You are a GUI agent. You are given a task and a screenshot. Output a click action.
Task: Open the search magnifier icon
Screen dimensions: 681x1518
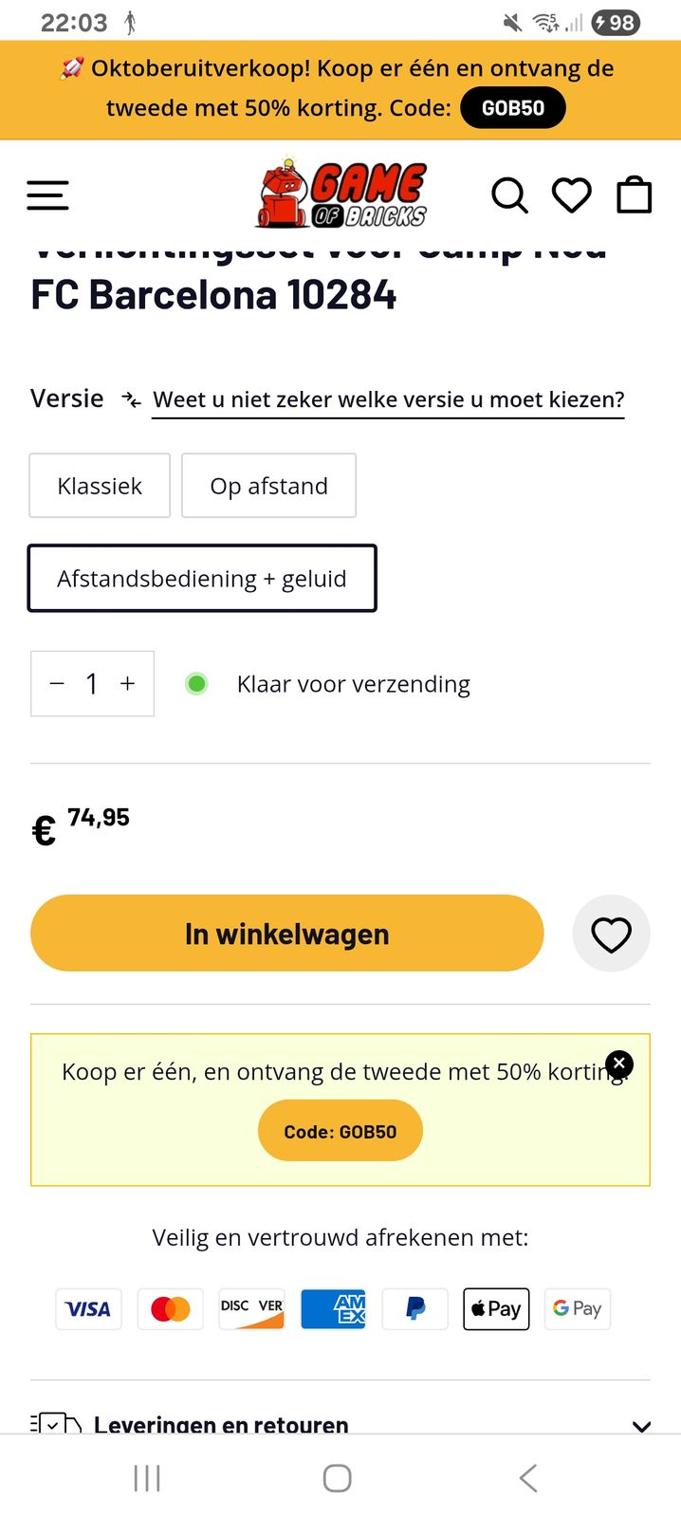[x=509, y=195]
